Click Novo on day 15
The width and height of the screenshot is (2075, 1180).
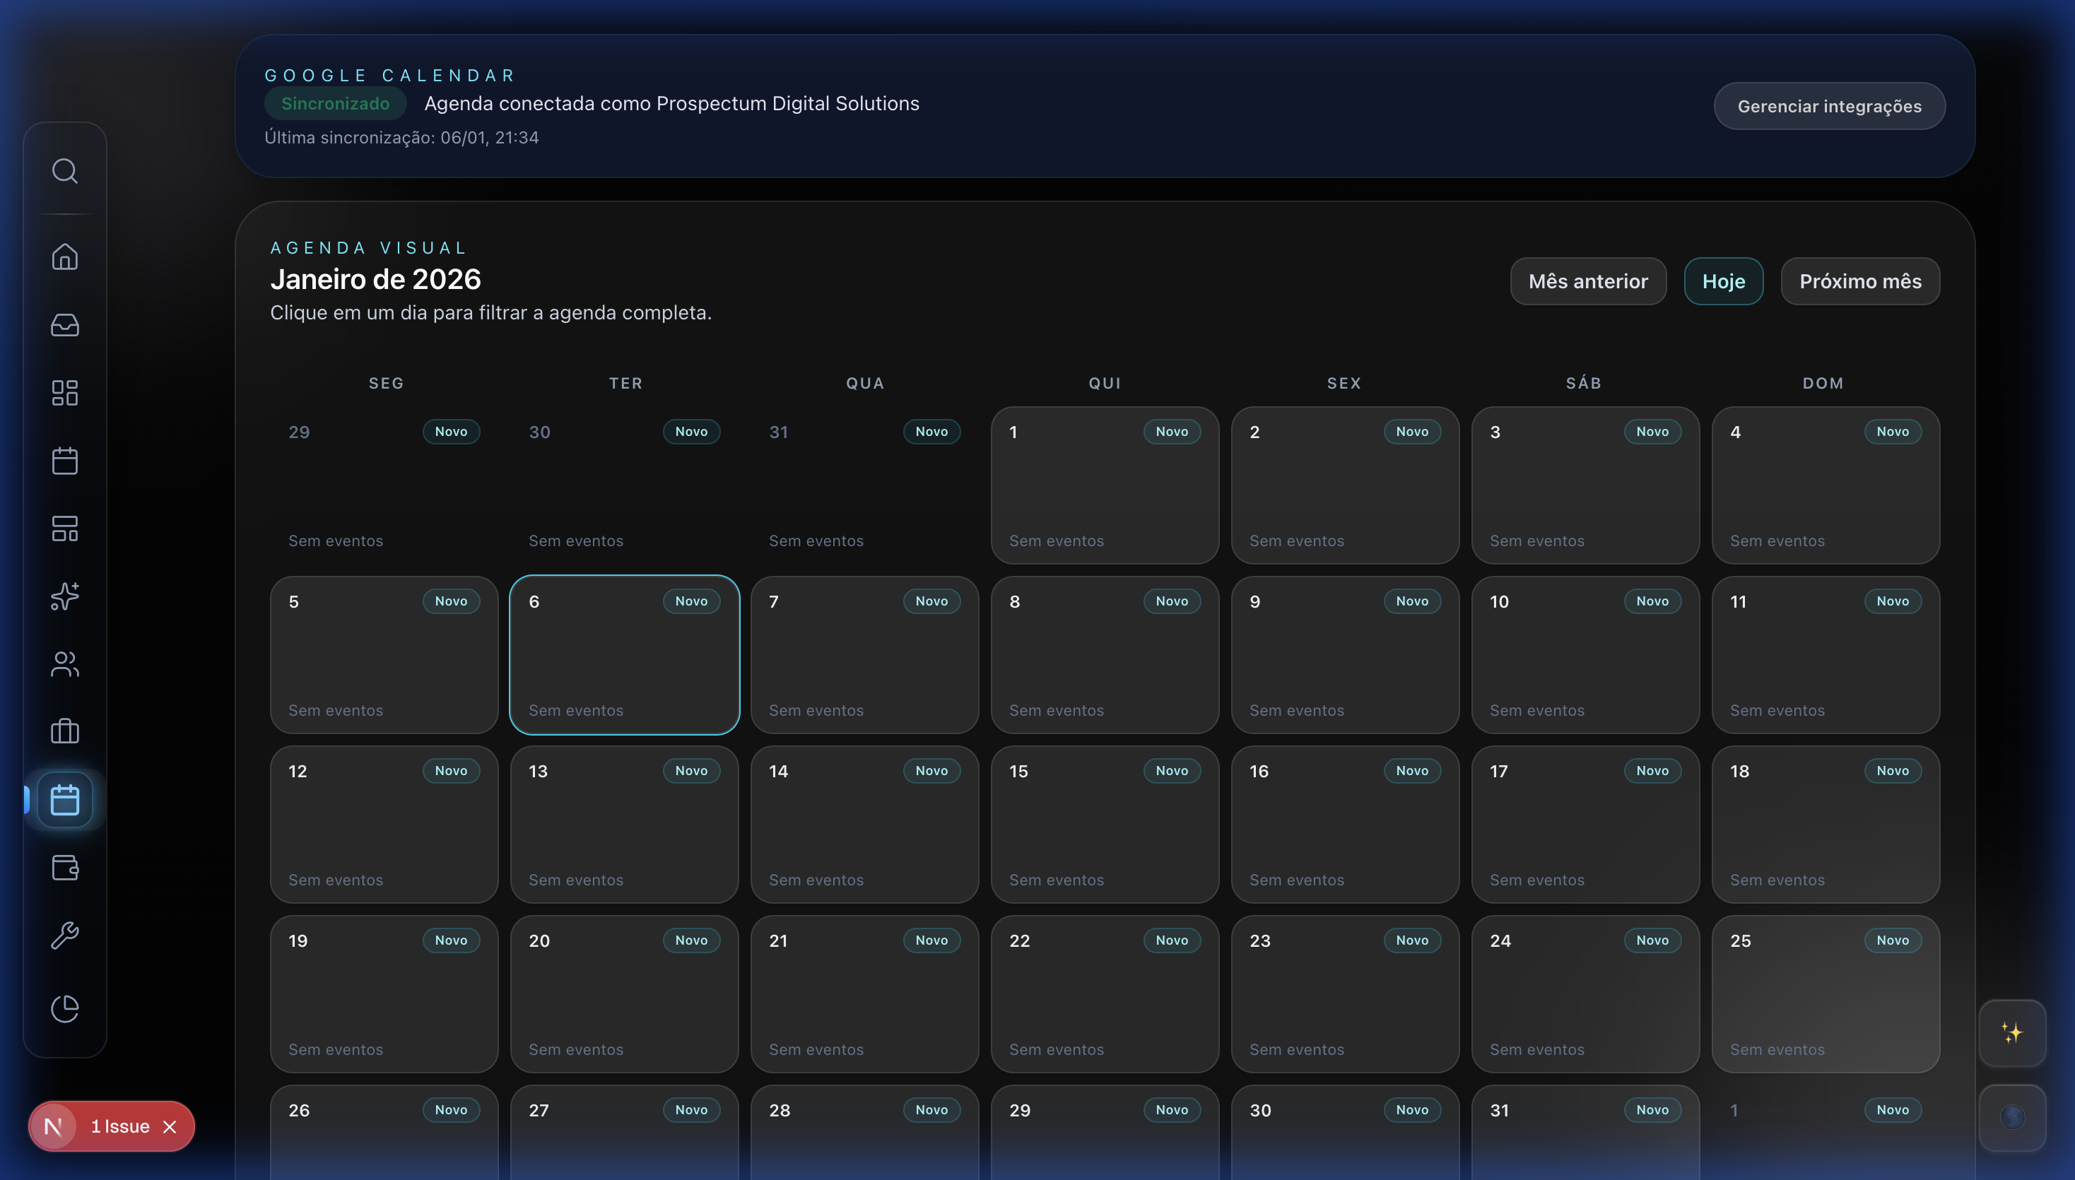[1171, 771]
